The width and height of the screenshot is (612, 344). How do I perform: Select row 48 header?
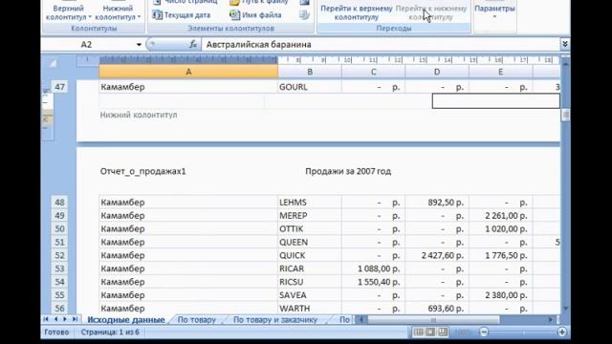point(59,202)
